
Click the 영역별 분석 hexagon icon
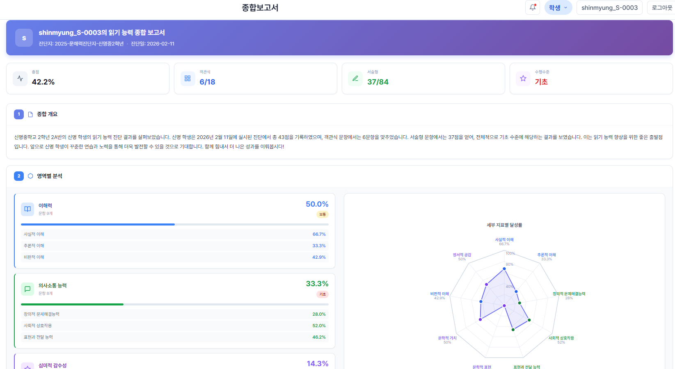click(30, 176)
